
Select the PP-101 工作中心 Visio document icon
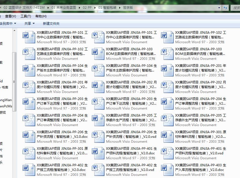click(98, 37)
